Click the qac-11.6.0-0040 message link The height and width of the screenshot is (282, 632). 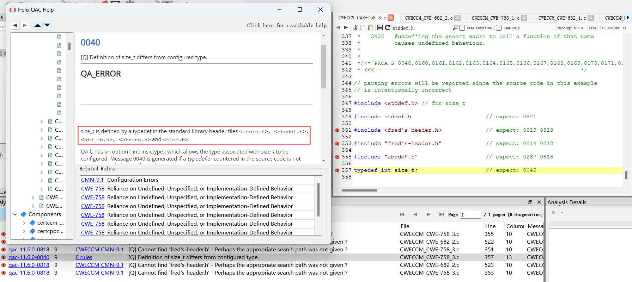point(29,257)
